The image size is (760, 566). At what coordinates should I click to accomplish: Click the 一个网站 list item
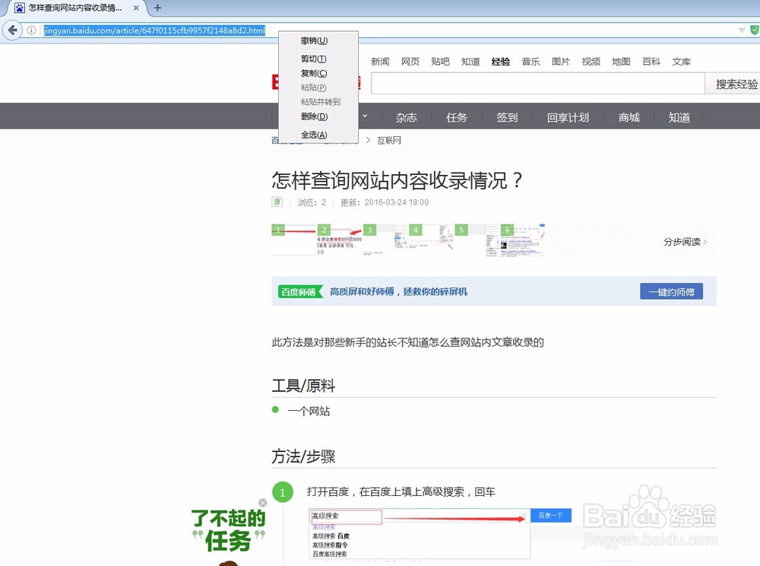click(309, 412)
